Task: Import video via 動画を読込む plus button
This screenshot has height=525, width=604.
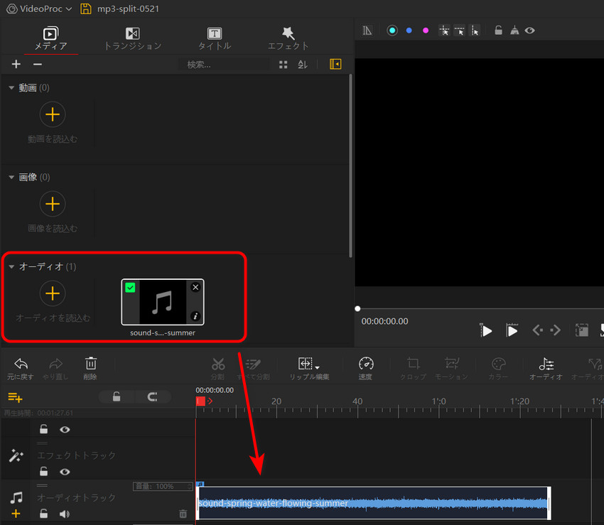Action: coord(53,114)
